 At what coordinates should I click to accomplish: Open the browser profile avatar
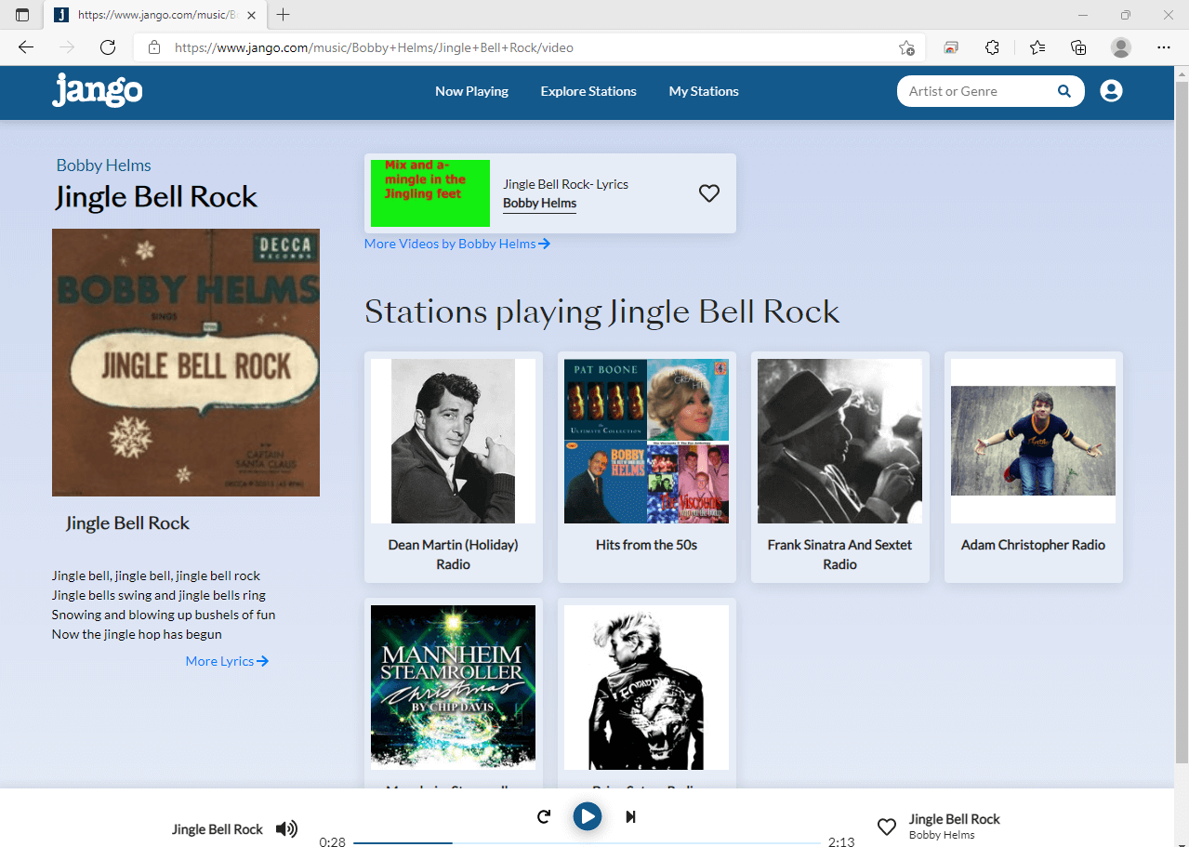pyautogui.click(x=1121, y=47)
